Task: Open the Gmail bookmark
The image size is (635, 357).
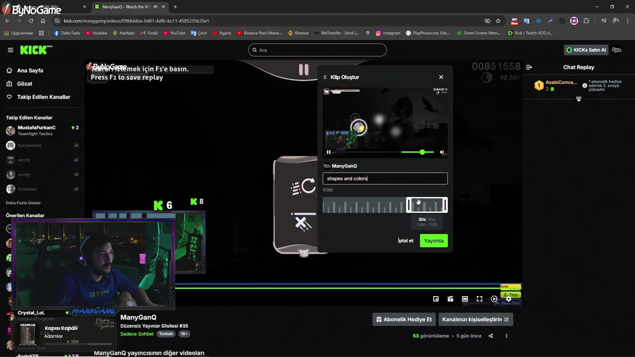Action: 149,33
